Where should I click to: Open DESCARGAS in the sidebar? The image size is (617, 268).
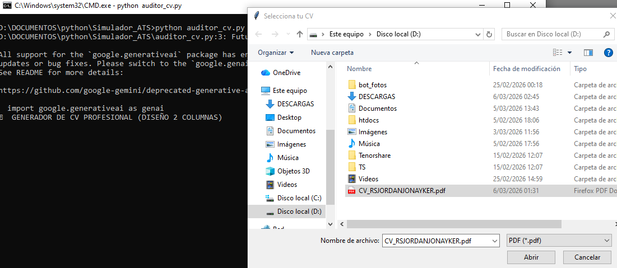295,104
